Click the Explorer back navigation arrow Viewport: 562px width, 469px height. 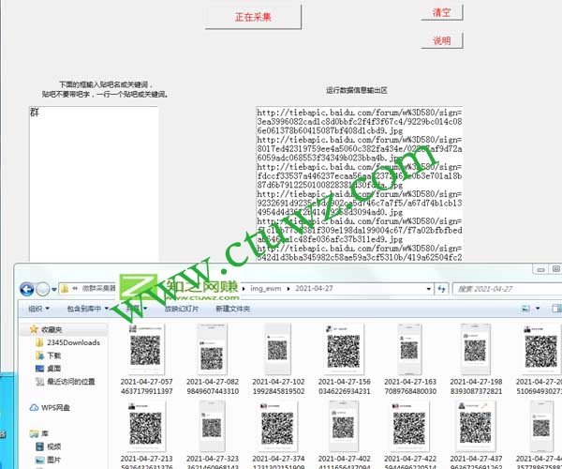click(27, 289)
